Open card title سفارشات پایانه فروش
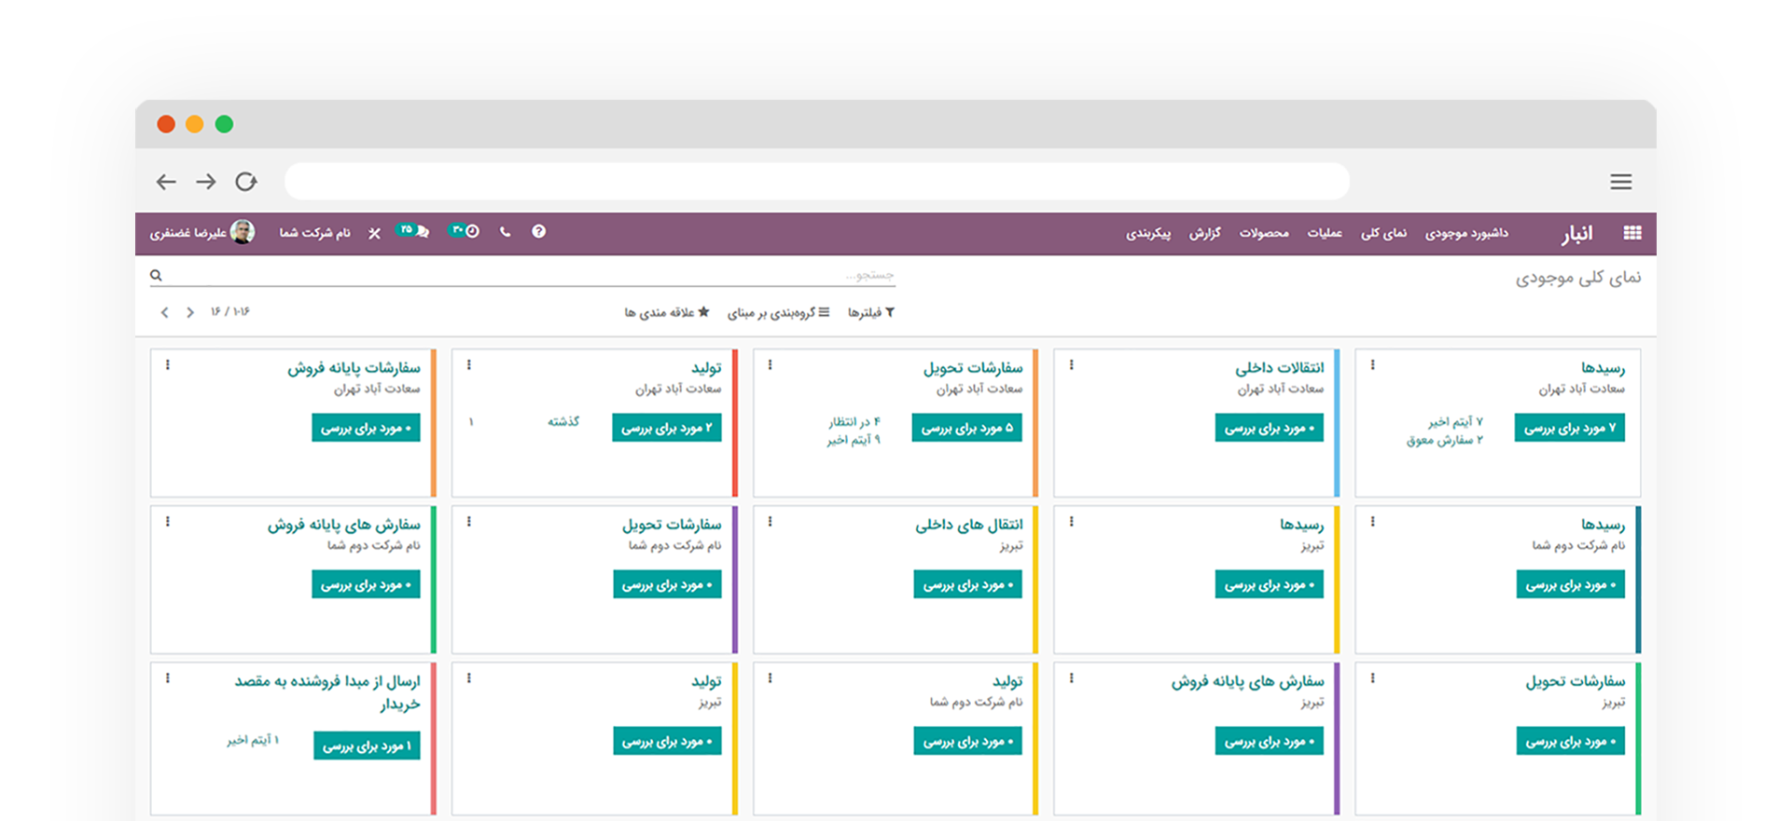The height and width of the screenshot is (821, 1791). [354, 368]
